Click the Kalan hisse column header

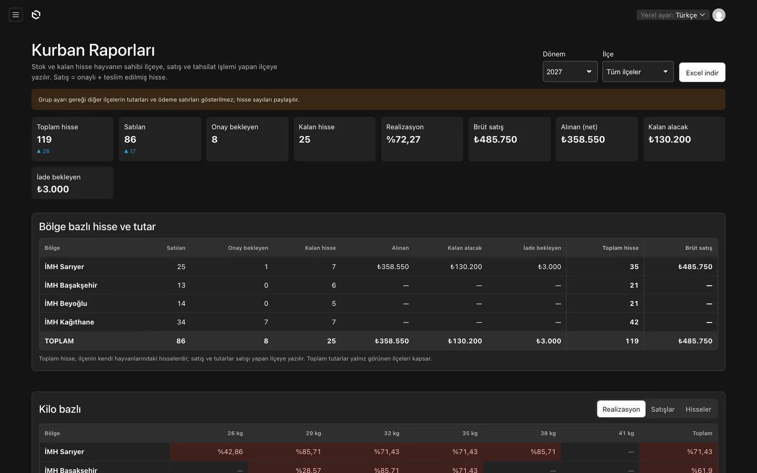point(320,248)
